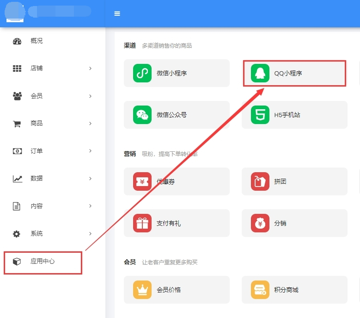Open the 概况 dashboard icon
The width and height of the screenshot is (360, 318).
pyautogui.click(x=17, y=41)
